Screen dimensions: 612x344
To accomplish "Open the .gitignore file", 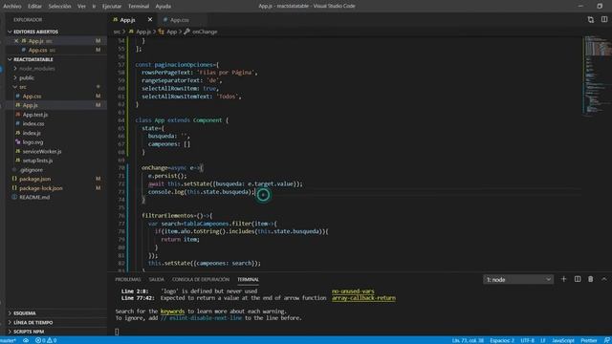I will [32, 170].
